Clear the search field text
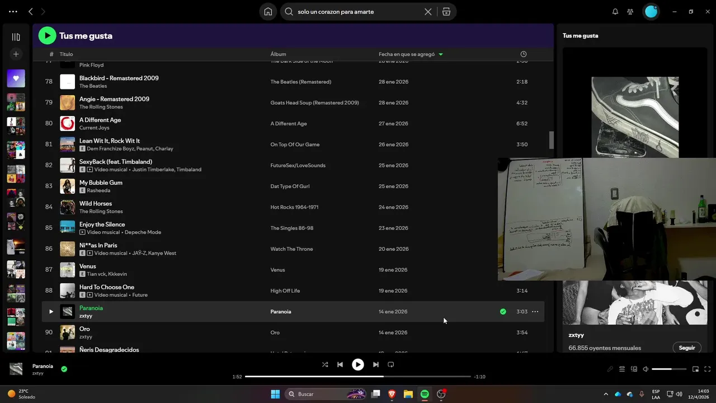 pyautogui.click(x=428, y=12)
